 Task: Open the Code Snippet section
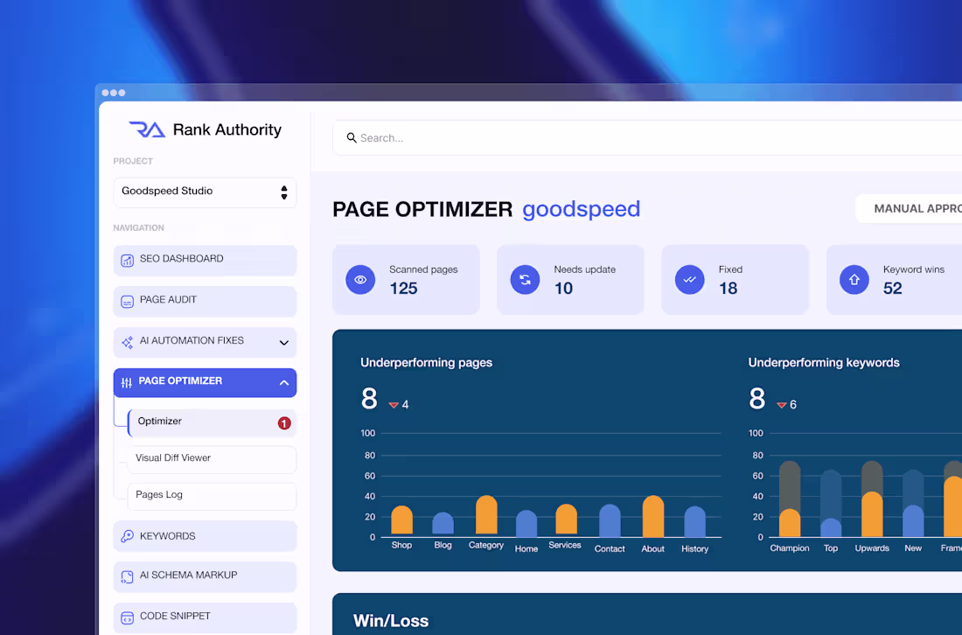(x=205, y=618)
